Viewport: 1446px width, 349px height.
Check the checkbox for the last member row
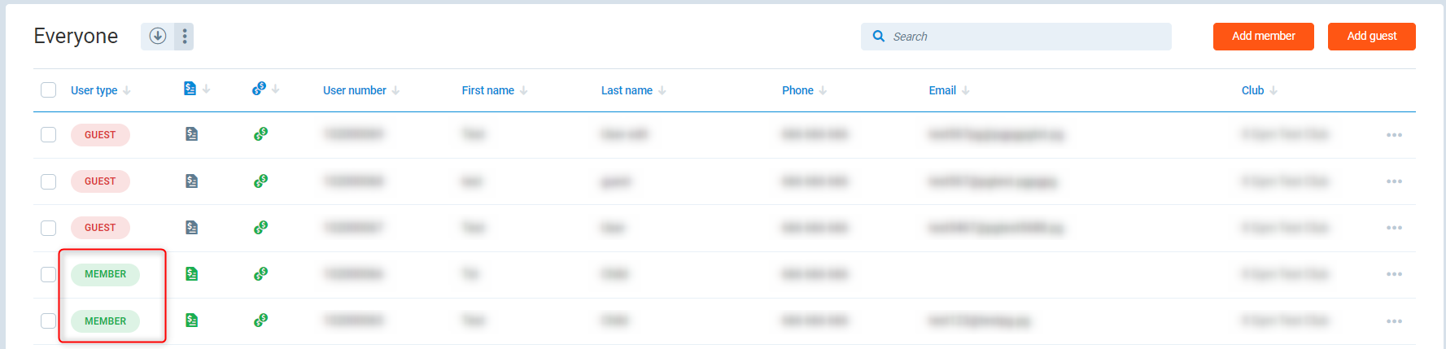click(49, 321)
